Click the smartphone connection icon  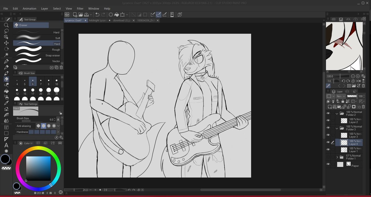(x=172, y=14)
